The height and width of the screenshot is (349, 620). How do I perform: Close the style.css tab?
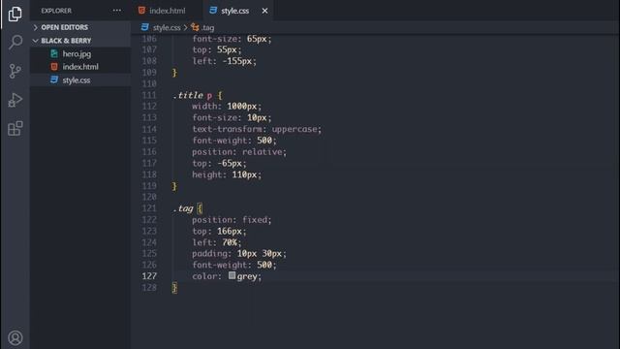coord(264,11)
